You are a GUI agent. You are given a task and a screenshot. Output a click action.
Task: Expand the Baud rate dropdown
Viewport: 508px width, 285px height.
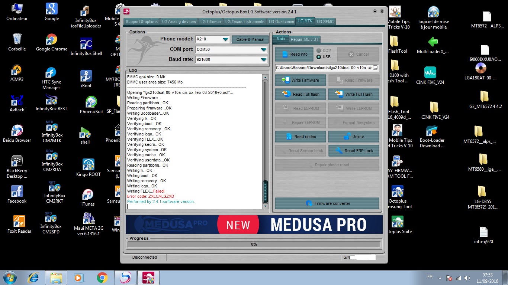click(264, 59)
